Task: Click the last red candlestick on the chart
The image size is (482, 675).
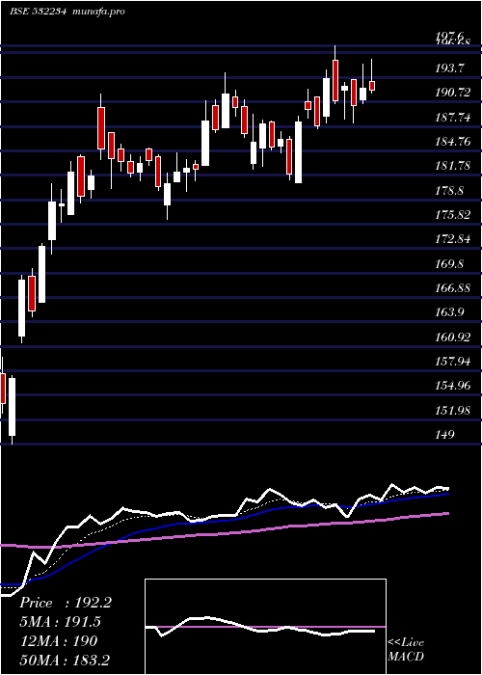Action: pyautogui.click(x=372, y=86)
